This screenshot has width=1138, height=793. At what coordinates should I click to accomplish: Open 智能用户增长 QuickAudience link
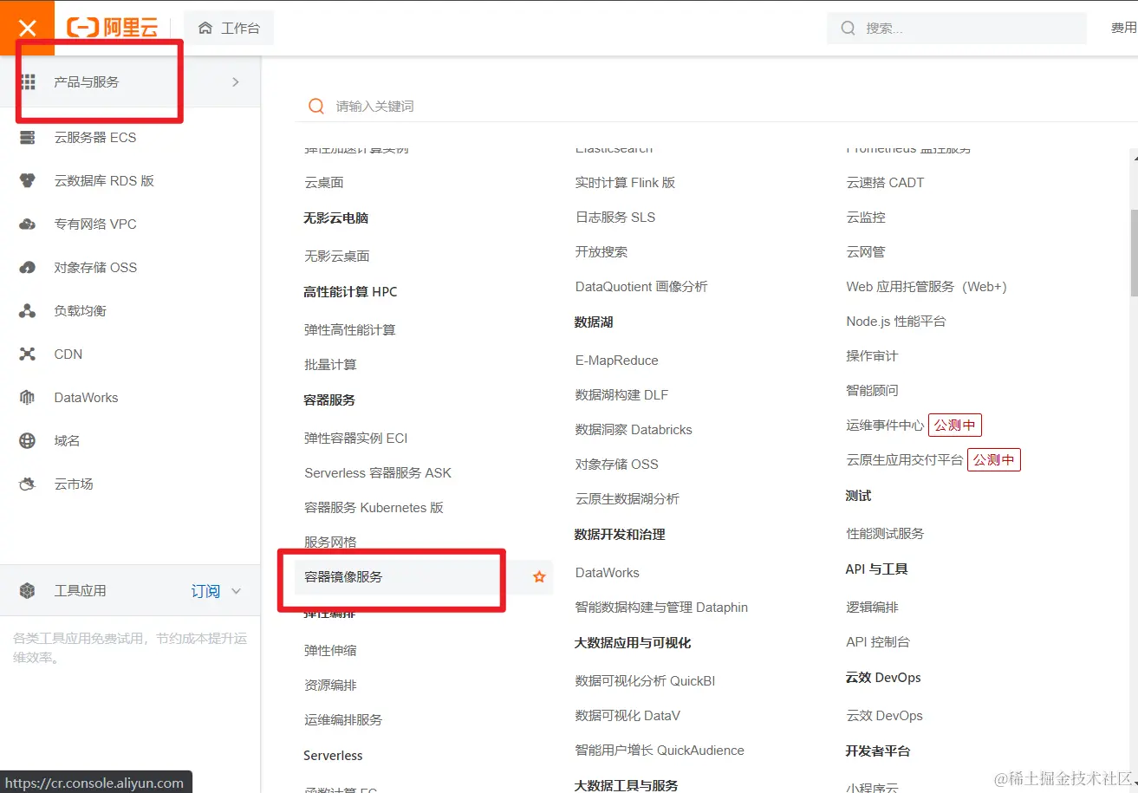[660, 751]
